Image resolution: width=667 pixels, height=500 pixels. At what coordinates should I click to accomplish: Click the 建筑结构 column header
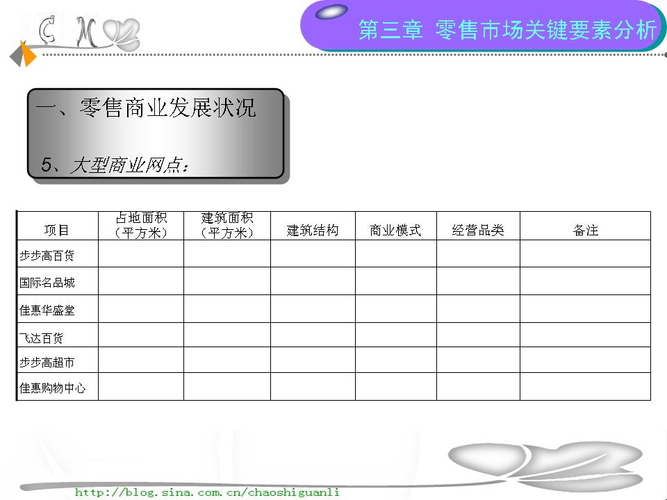click(x=313, y=231)
